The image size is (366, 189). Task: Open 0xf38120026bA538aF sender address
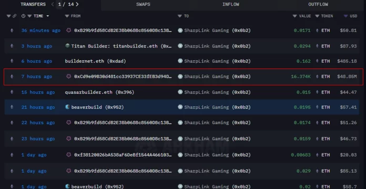click(x=123, y=155)
